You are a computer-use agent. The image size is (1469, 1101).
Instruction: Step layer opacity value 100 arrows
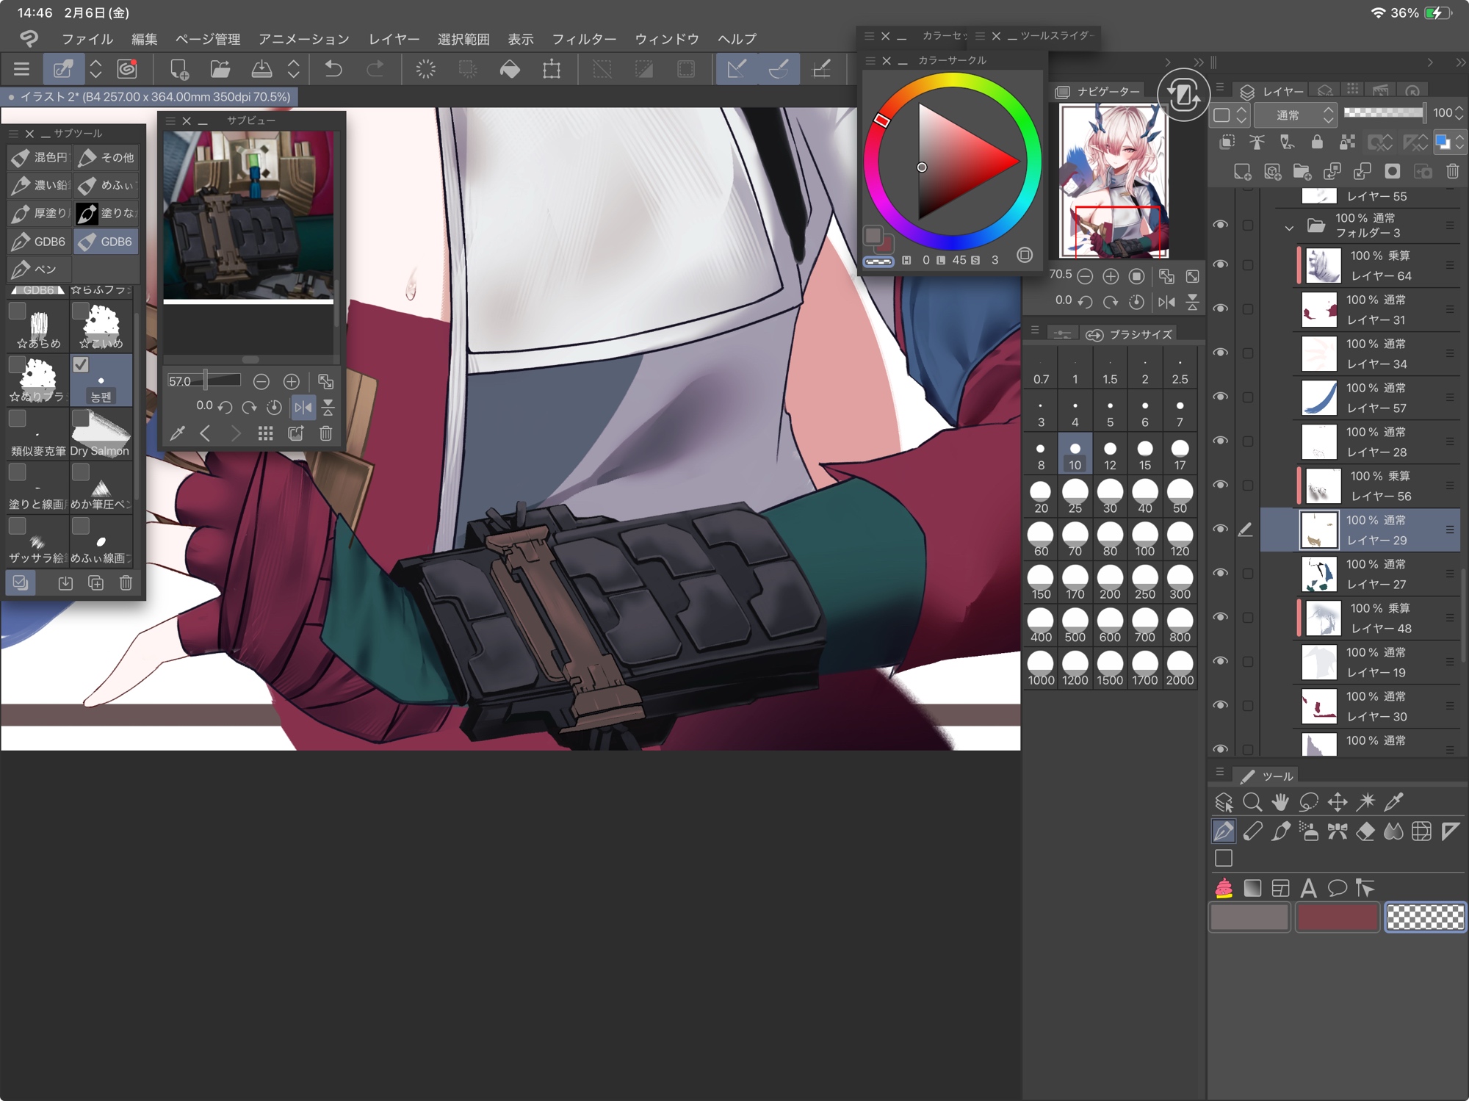pos(1459,113)
